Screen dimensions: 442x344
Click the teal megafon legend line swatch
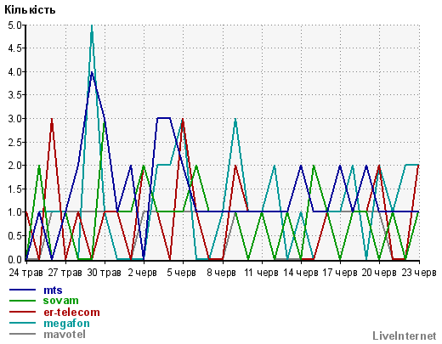(22, 323)
